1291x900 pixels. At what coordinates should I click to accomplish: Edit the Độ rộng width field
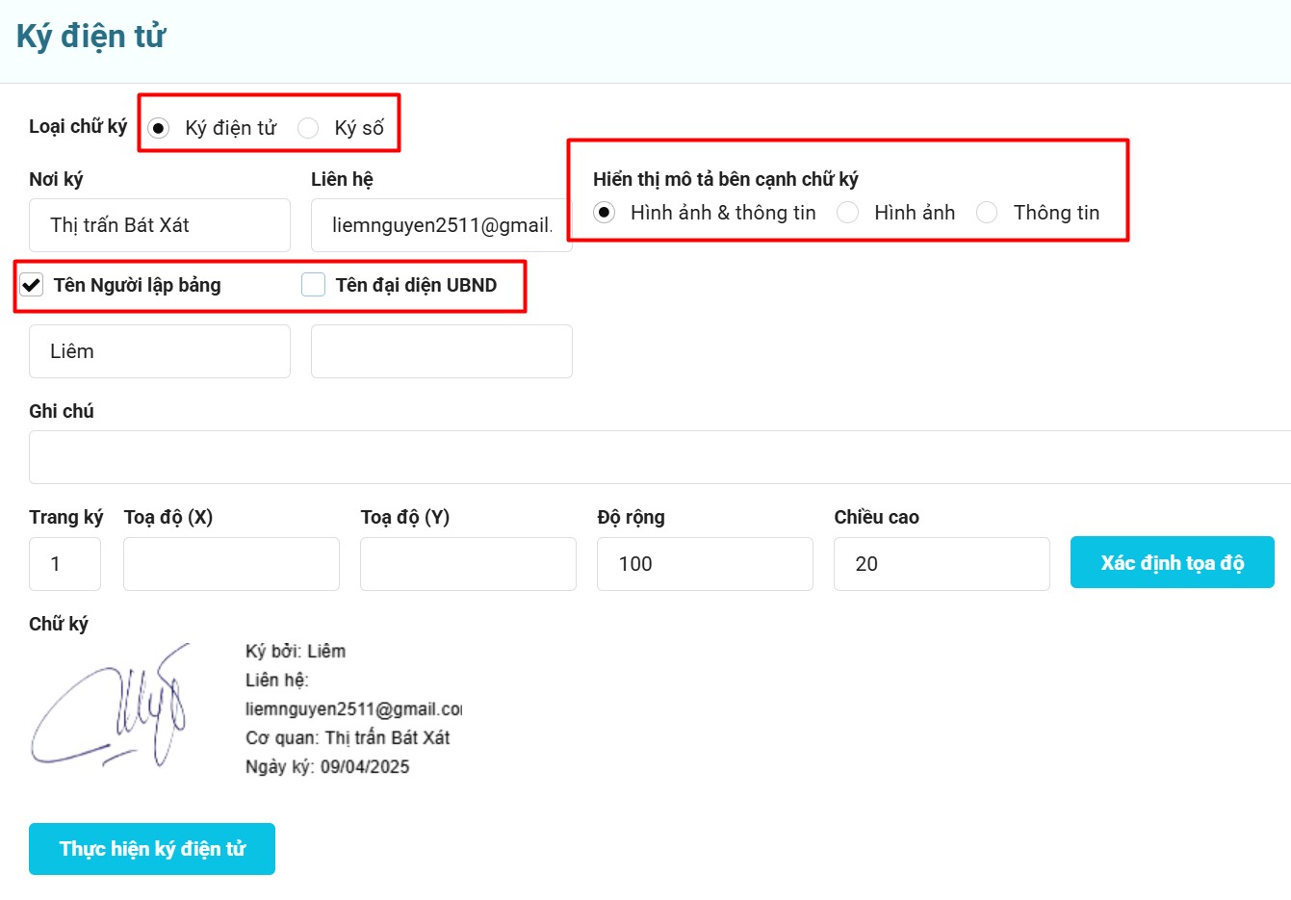coord(705,564)
